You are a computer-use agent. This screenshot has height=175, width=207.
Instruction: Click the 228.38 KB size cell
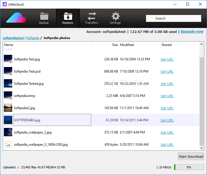[x=111, y=59]
